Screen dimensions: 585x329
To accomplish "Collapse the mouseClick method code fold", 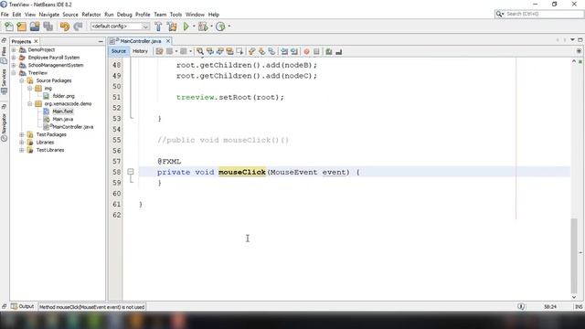I will click(130, 172).
